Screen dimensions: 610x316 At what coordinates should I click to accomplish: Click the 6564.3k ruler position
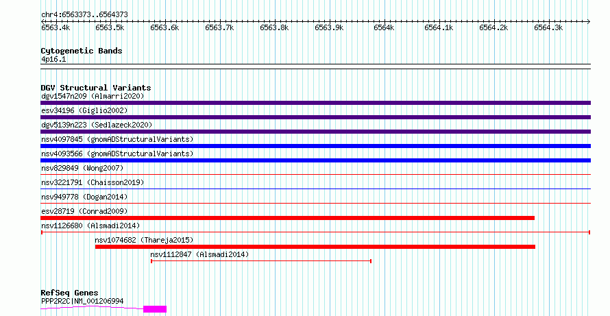point(549,27)
